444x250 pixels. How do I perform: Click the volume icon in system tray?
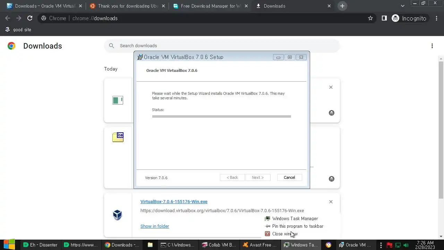click(405, 245)
